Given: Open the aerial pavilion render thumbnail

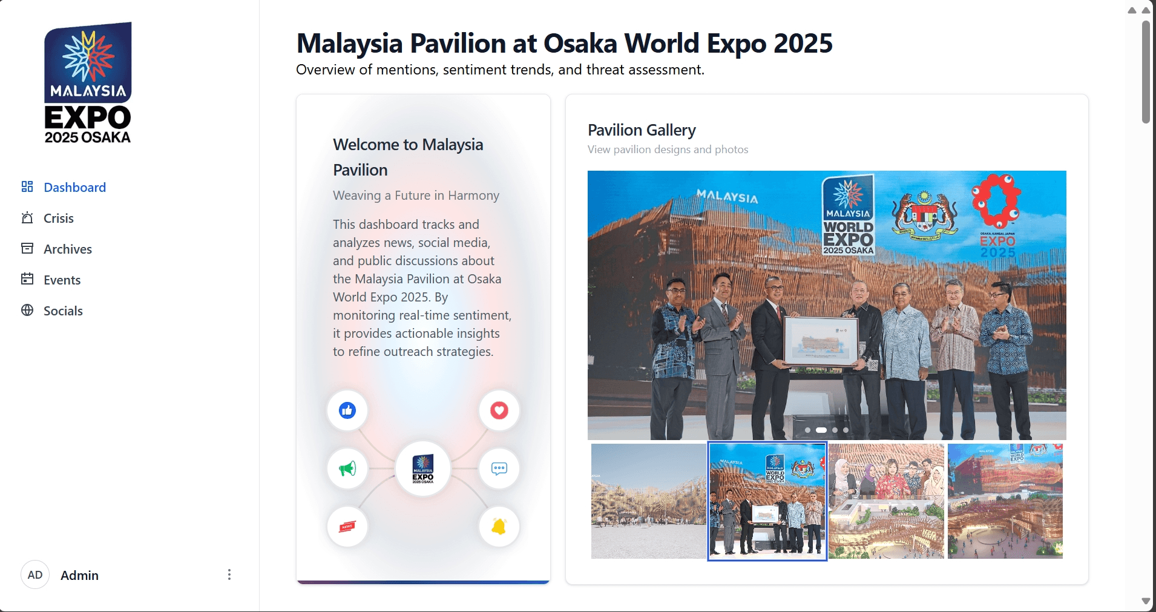Looking at the screenshot, I should tap(1005, 501).
